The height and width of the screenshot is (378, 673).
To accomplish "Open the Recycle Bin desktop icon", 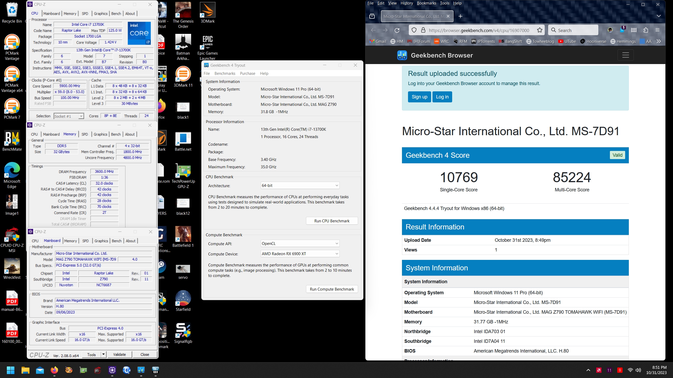I will [12, 13].
